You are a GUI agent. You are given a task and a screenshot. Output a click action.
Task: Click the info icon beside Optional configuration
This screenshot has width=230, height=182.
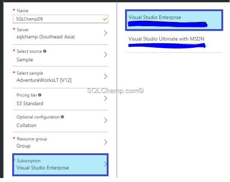coord(62,117)
